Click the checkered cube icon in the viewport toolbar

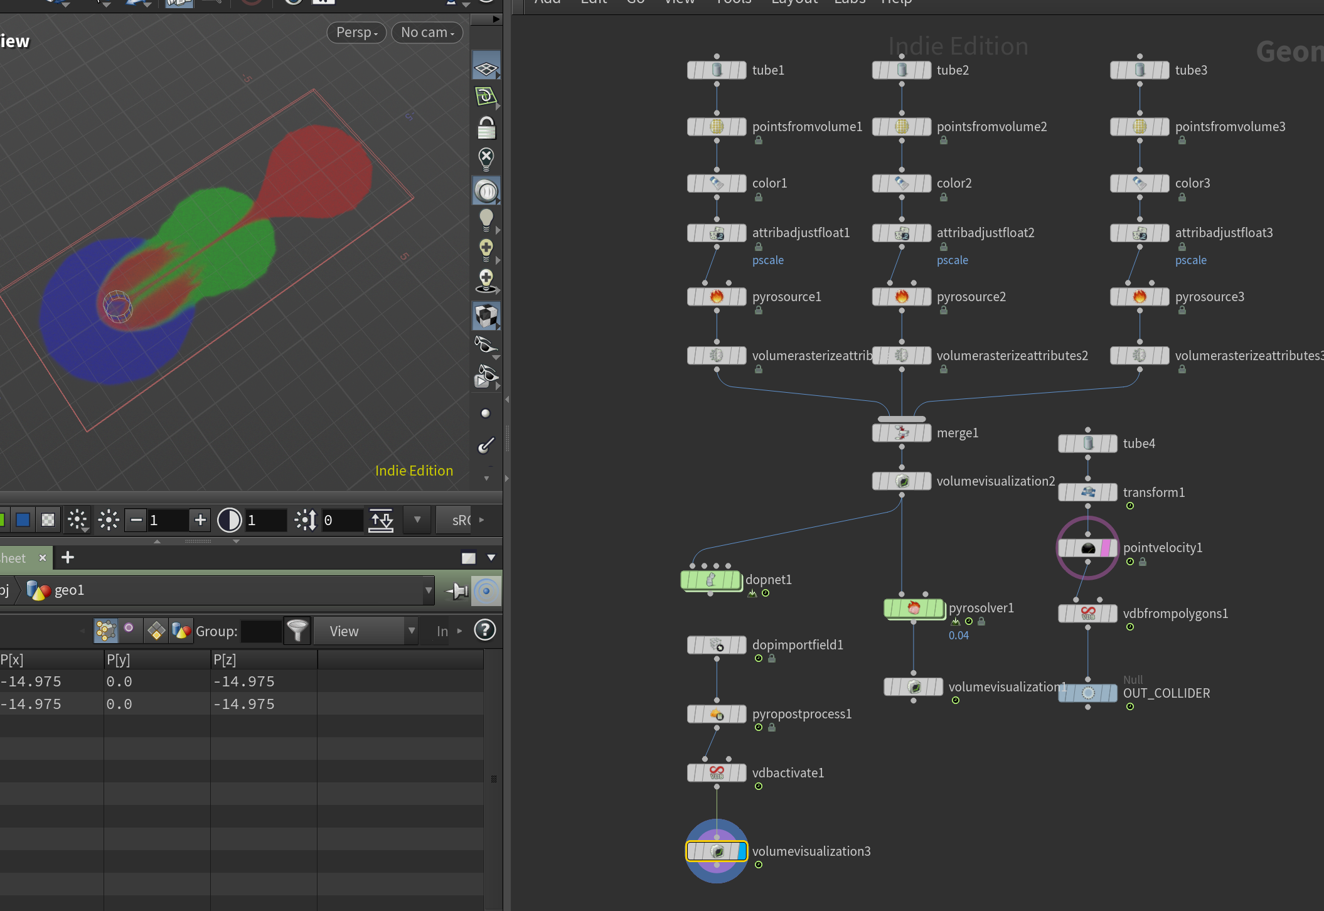[x=486, y=316]
